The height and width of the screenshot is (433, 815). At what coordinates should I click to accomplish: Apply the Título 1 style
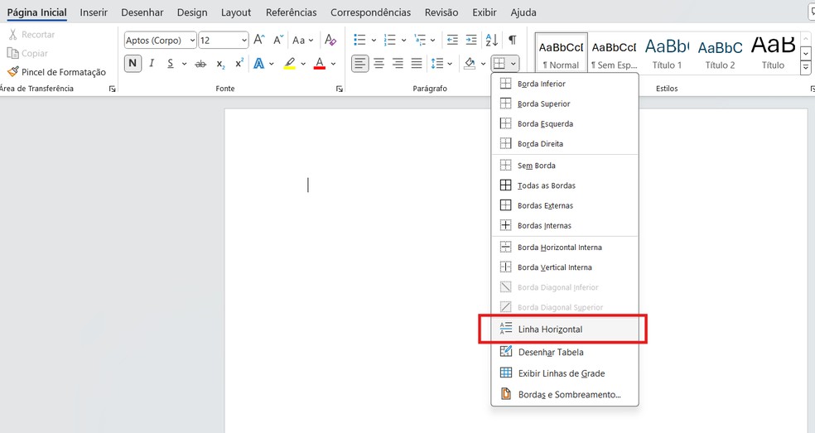pos(667,52)
